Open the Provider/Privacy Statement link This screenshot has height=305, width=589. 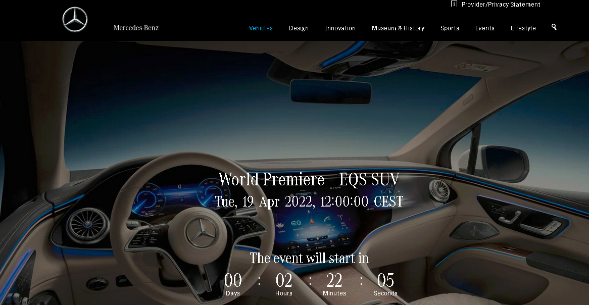point(501,5)
